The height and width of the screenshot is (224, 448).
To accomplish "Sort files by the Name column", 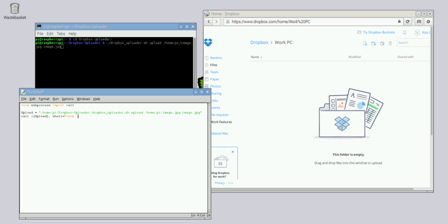I will coord(256,57).
